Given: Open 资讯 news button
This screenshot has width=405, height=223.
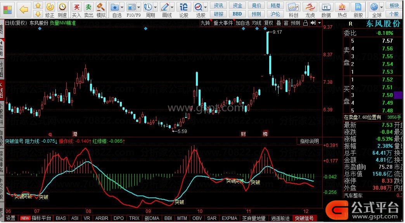Looking at the screenshot, I should click(218, 5).
